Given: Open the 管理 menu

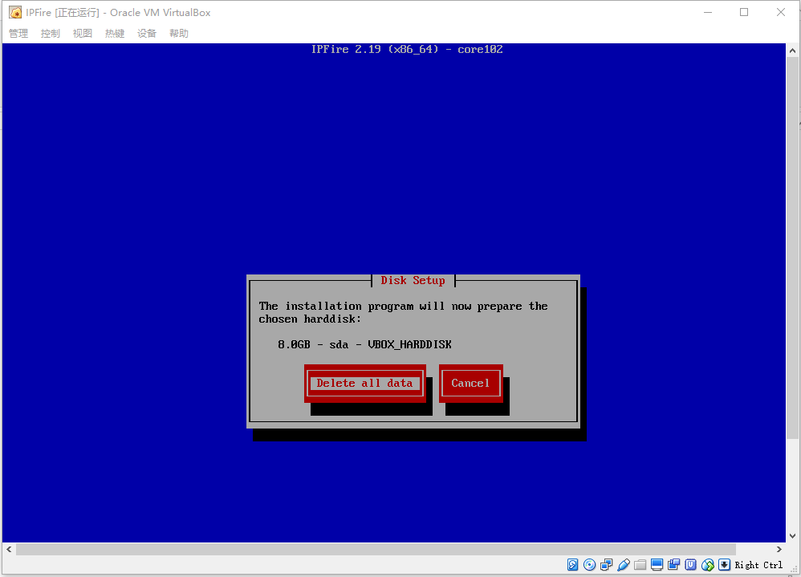Looking at the screenshot, I should (18, 33).
